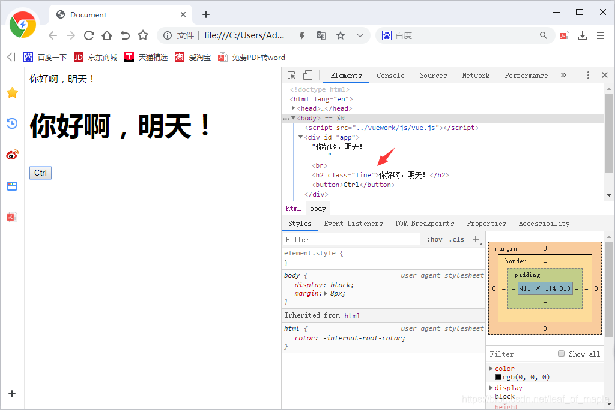Go to the home page icon

107,35
